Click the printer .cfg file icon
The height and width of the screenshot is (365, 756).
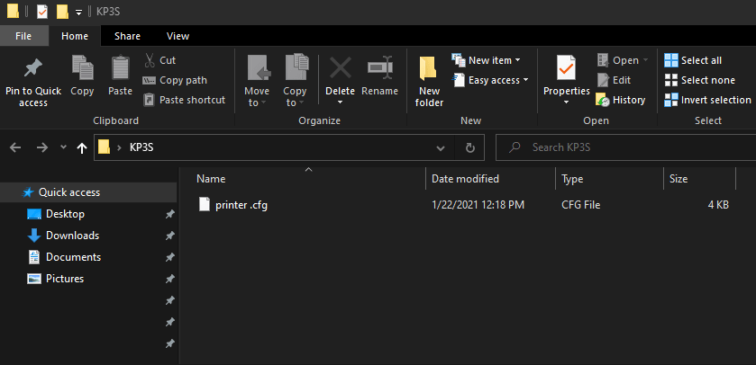pyautogui.click(x=205, y=205)
